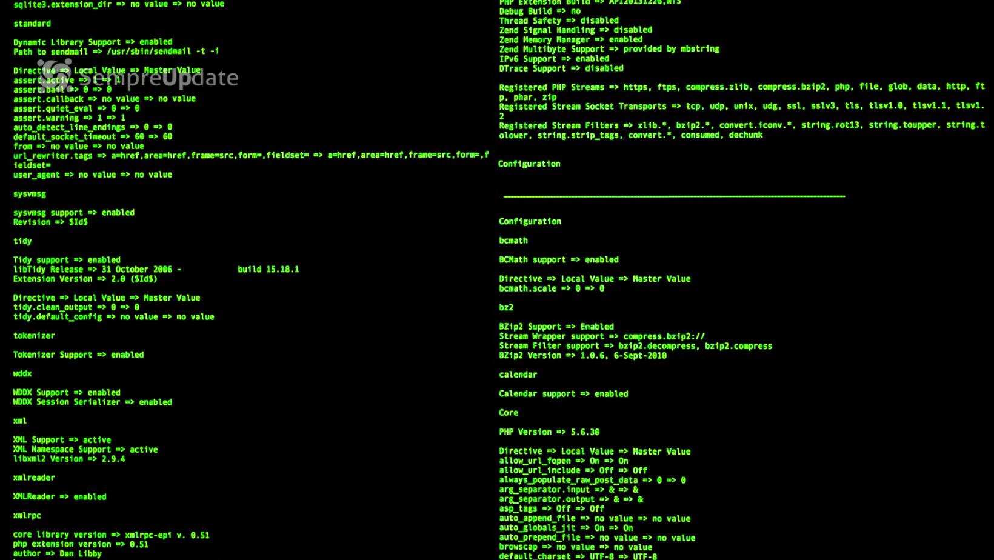Click the 'core library version => xmlrpc-epi' line
The width and height of the screenshot is (994, 560).
112,535
